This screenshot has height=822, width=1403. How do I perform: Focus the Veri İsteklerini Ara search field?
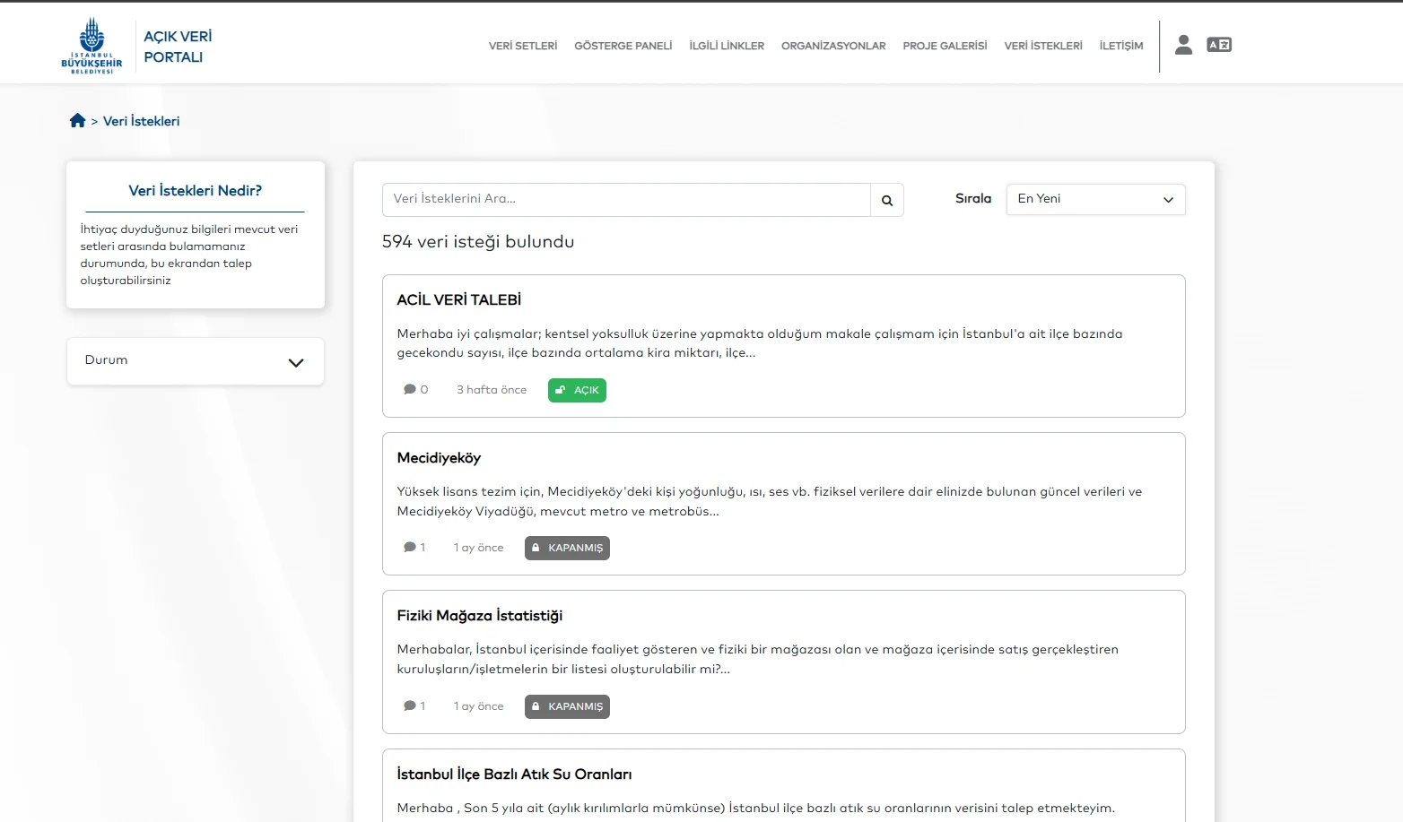point(625,199)
